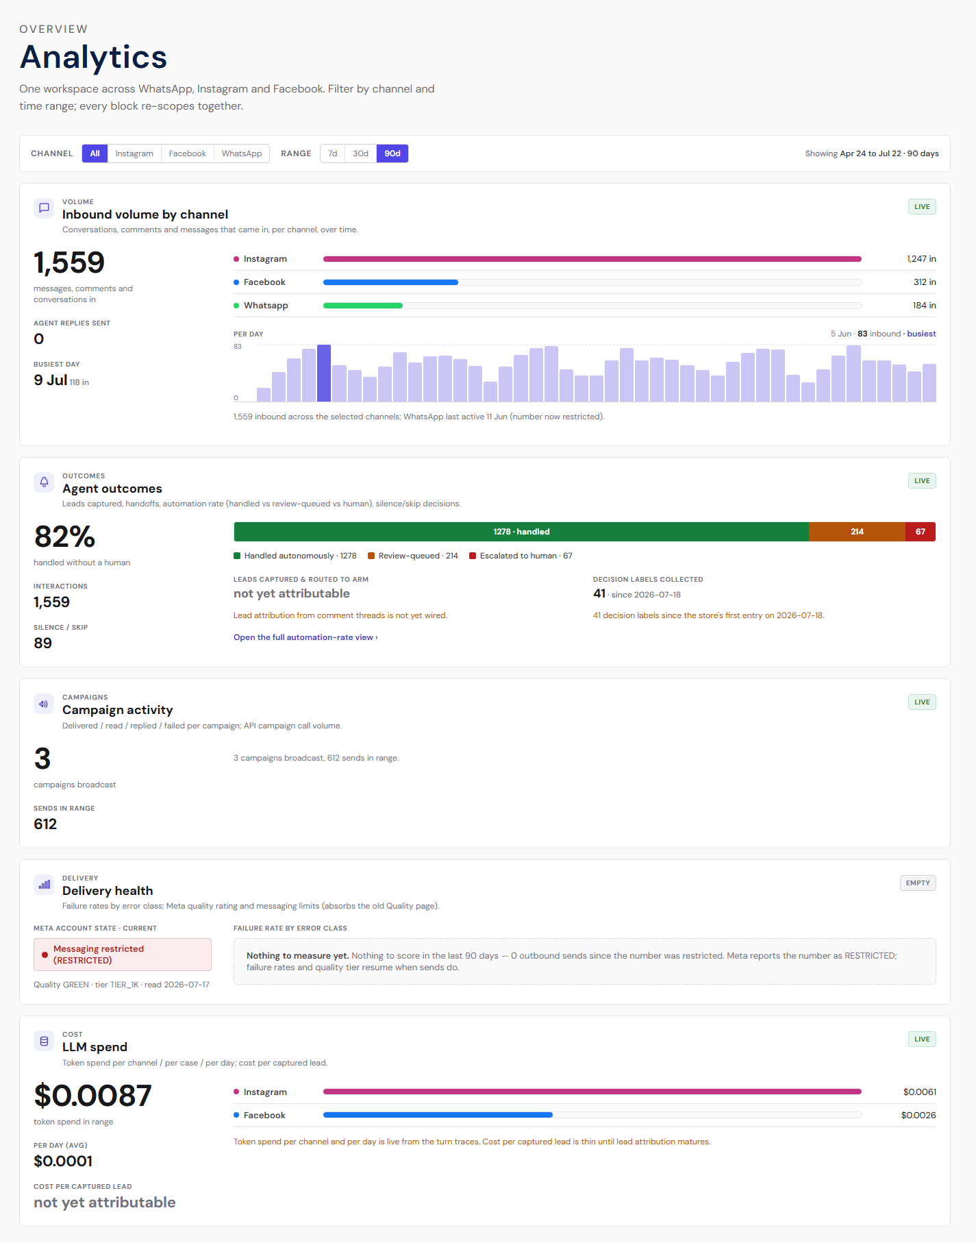Click the Campaign activity megaphone icon
This screenshot has height=1243, width=976.
pyautogui.click(x=44, y=704)
